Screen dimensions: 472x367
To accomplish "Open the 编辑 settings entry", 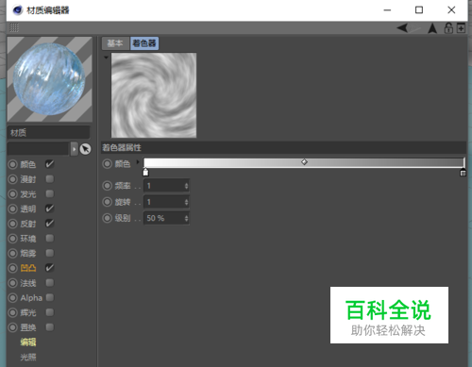I will click(x=28, y=342).
